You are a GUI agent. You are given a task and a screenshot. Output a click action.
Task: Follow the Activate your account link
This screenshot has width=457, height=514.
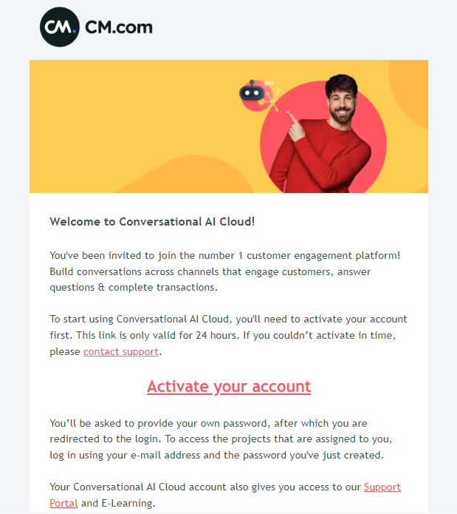(x=229, y=387)
